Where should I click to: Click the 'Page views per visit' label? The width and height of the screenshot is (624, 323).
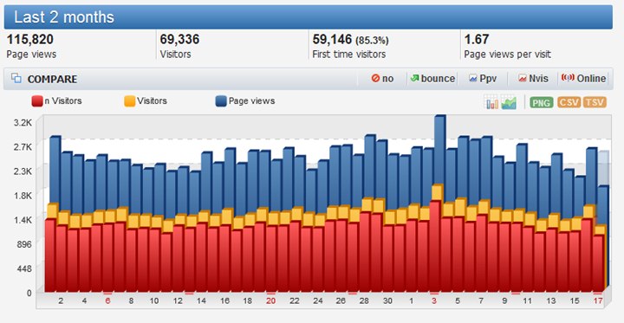[507, 55]
